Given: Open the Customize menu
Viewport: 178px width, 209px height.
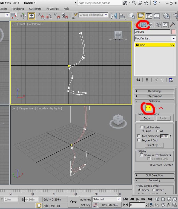Looking at the screenshot, I should (35, 9).
